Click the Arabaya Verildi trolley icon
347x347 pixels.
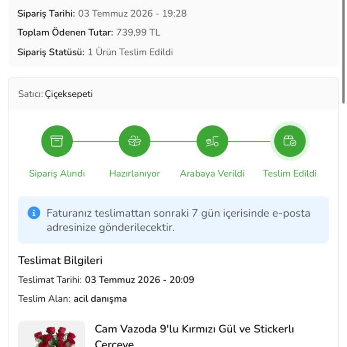(x=212, y=141)
